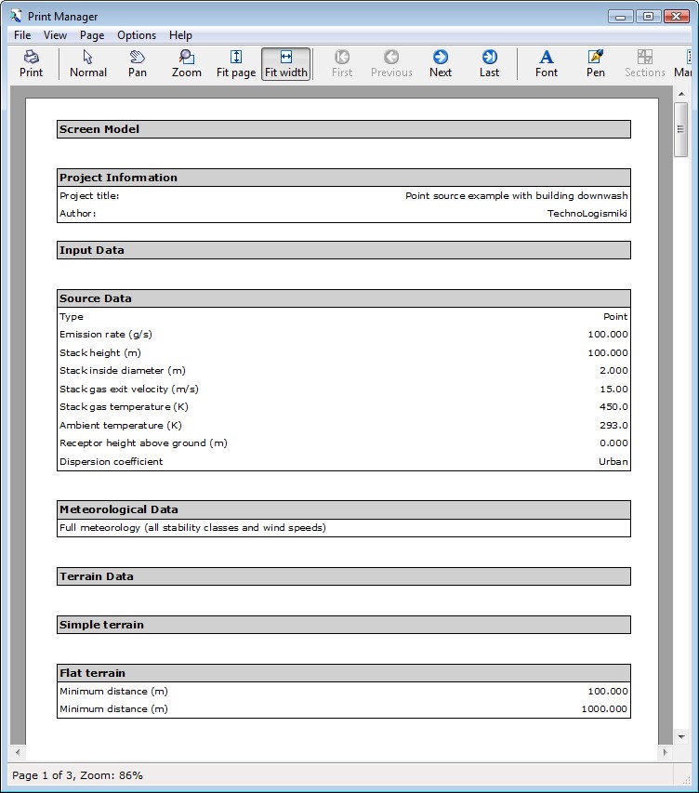Open the Help menu
Screen dimensions: 699x793
point(180,35)
